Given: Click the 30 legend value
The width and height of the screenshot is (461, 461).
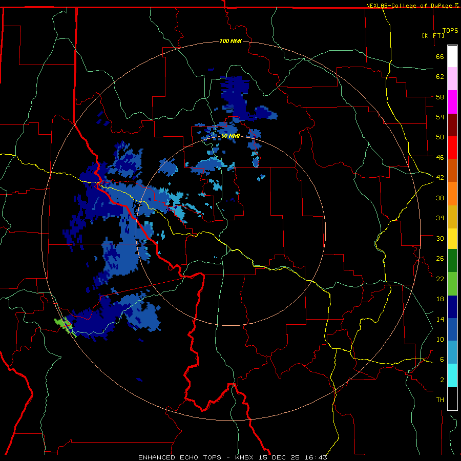Looking at the screenshot, I should tap(440, 238).
